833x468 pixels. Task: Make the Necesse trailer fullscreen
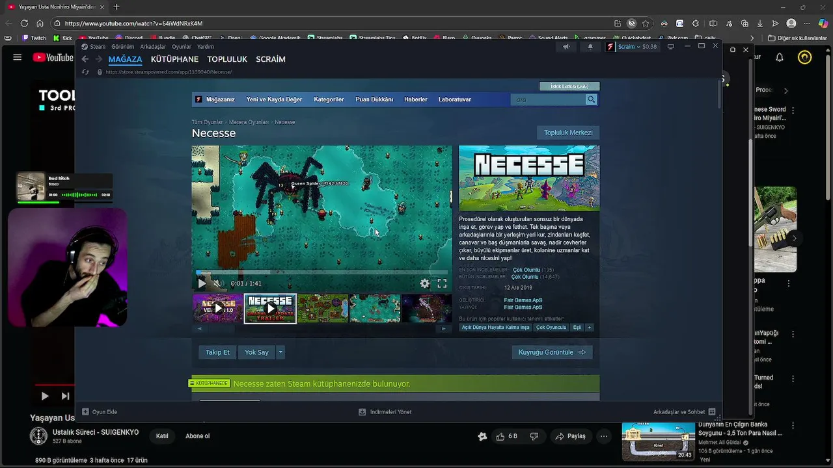(442, 283)
